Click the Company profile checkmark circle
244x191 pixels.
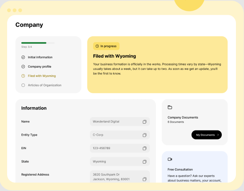point(23,67)
